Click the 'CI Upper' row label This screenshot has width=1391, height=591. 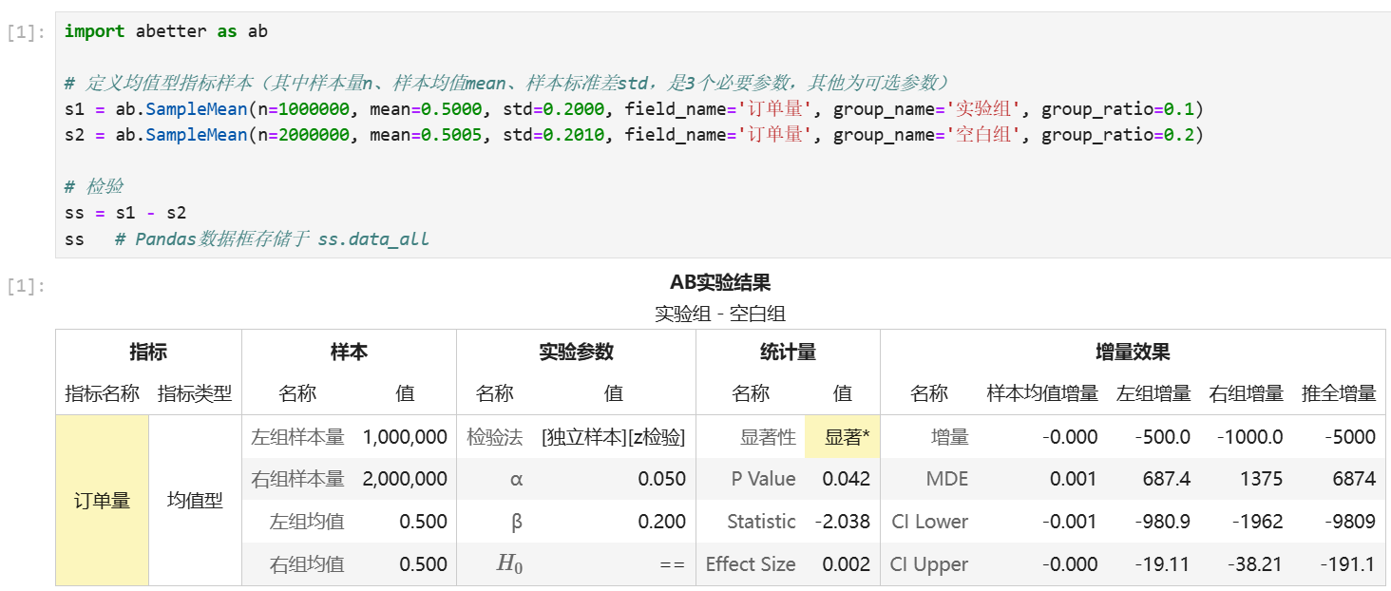[x=929, y=564]
